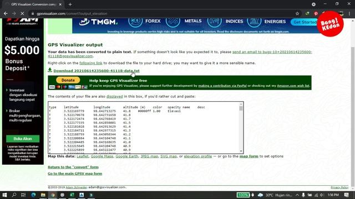The height and width of the screenshot is (199, 355).
Task: Click the address bar URL
Action: click(72, 13)
